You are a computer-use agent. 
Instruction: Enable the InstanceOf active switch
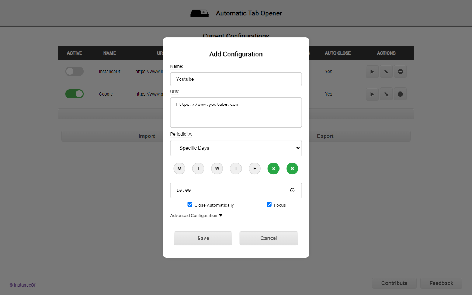(74, 72)
